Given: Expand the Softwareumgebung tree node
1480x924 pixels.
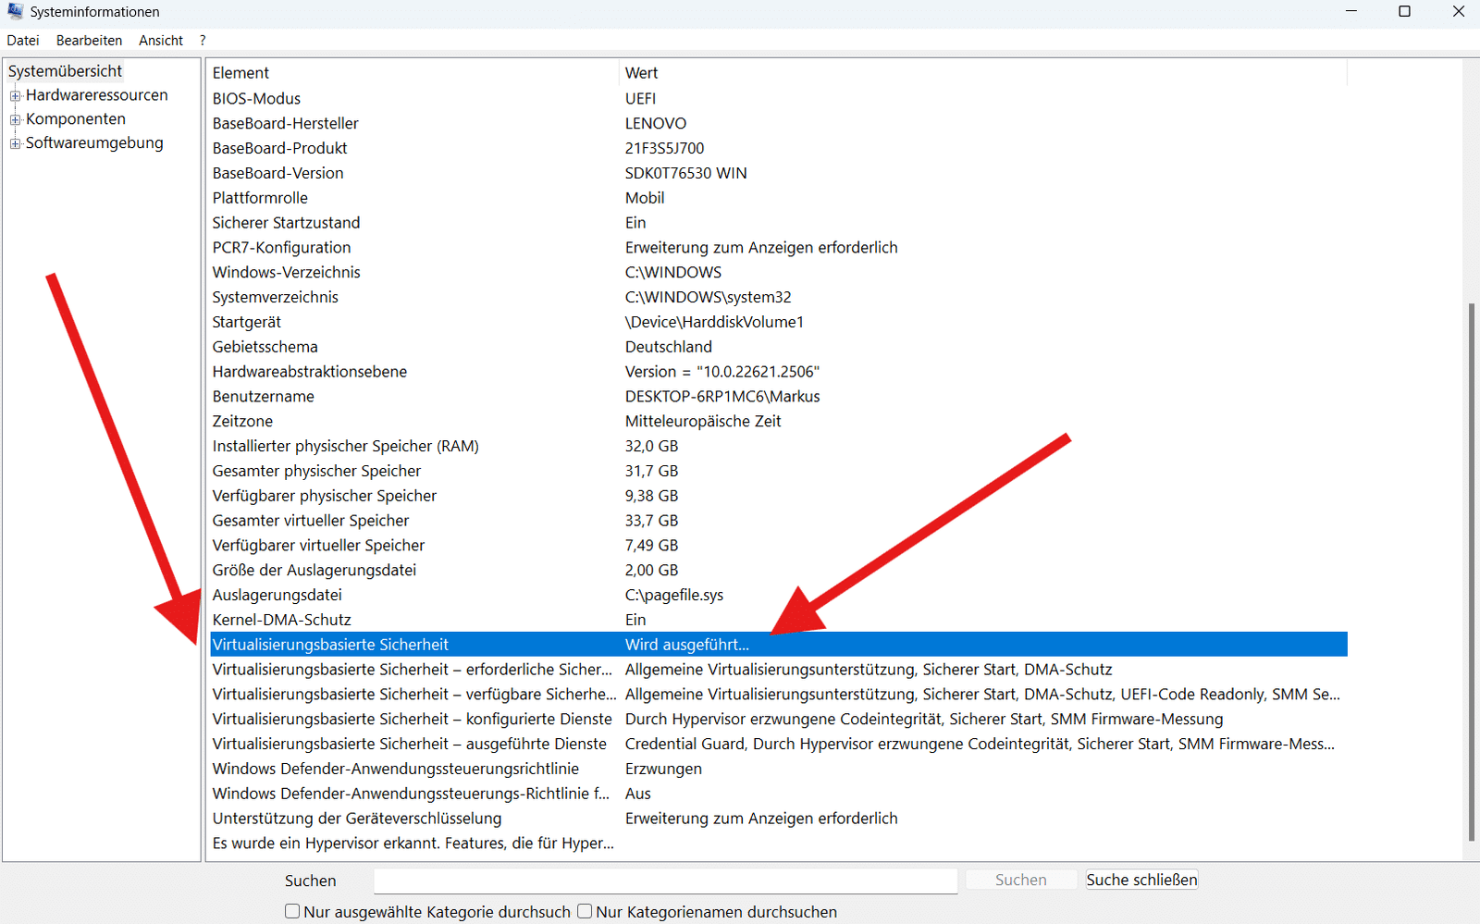Looking at the screenshot, I should point(16,142).
